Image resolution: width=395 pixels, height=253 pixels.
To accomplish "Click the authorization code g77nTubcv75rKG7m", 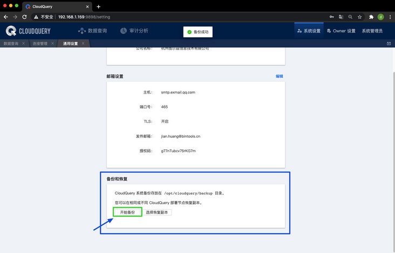I will [179, 151].
